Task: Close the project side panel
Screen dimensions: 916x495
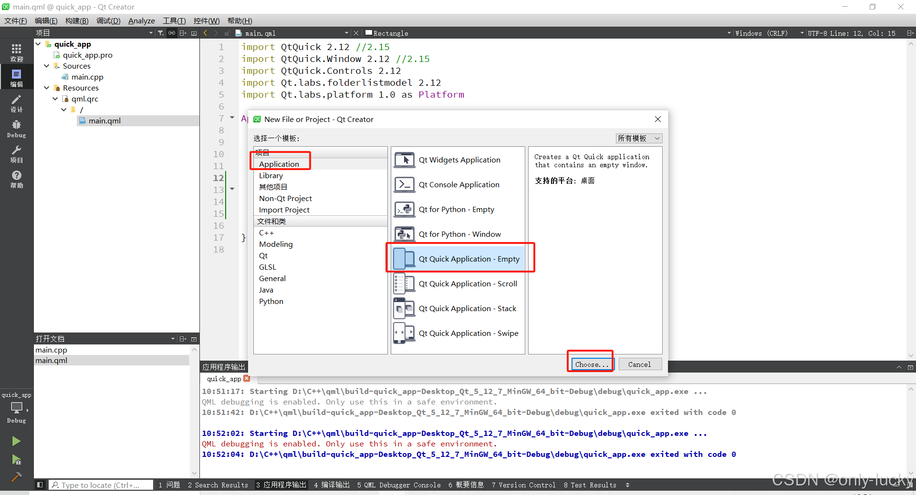Action: coord(194,33)
